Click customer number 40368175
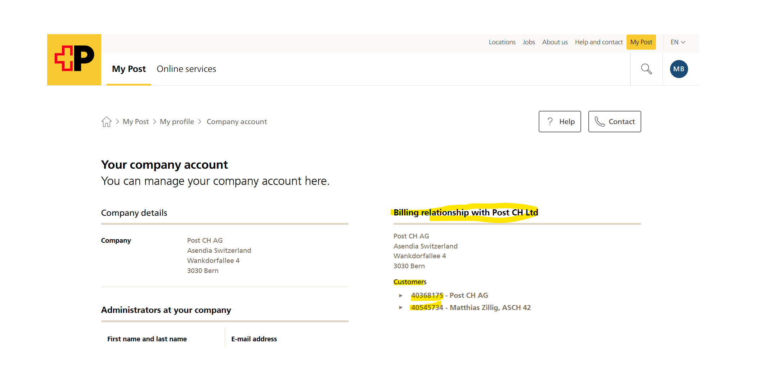The image size is (768, 392). click(427, 295)
